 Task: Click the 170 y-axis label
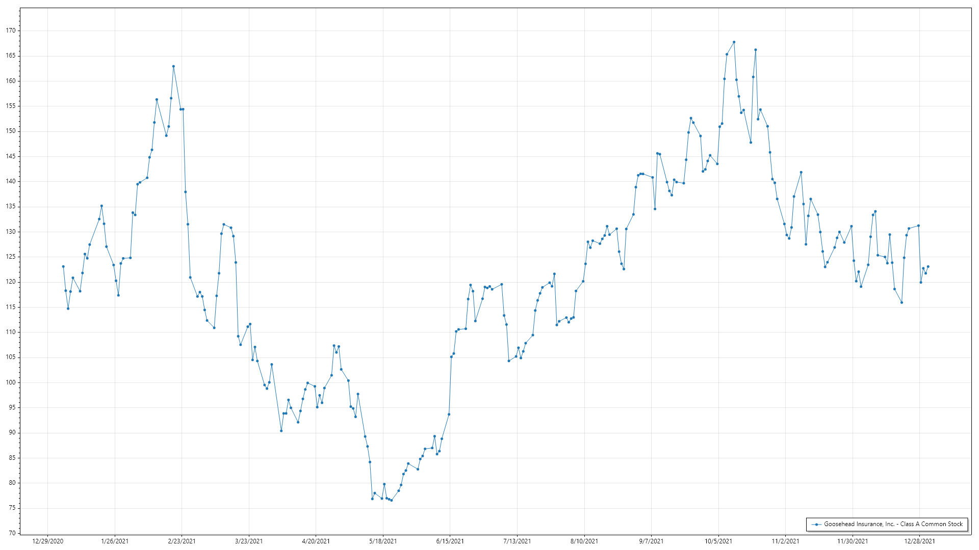coord(11,31)
